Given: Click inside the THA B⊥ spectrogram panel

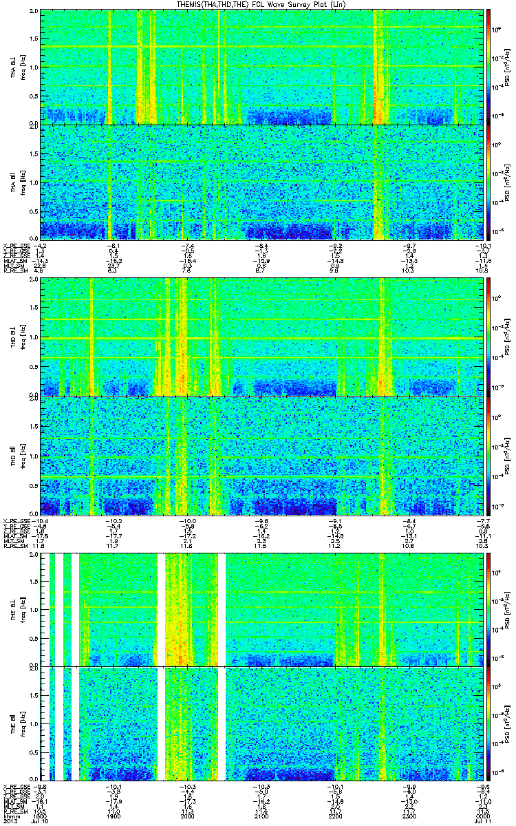Looking at the screenshot, I should coord(261,67).
